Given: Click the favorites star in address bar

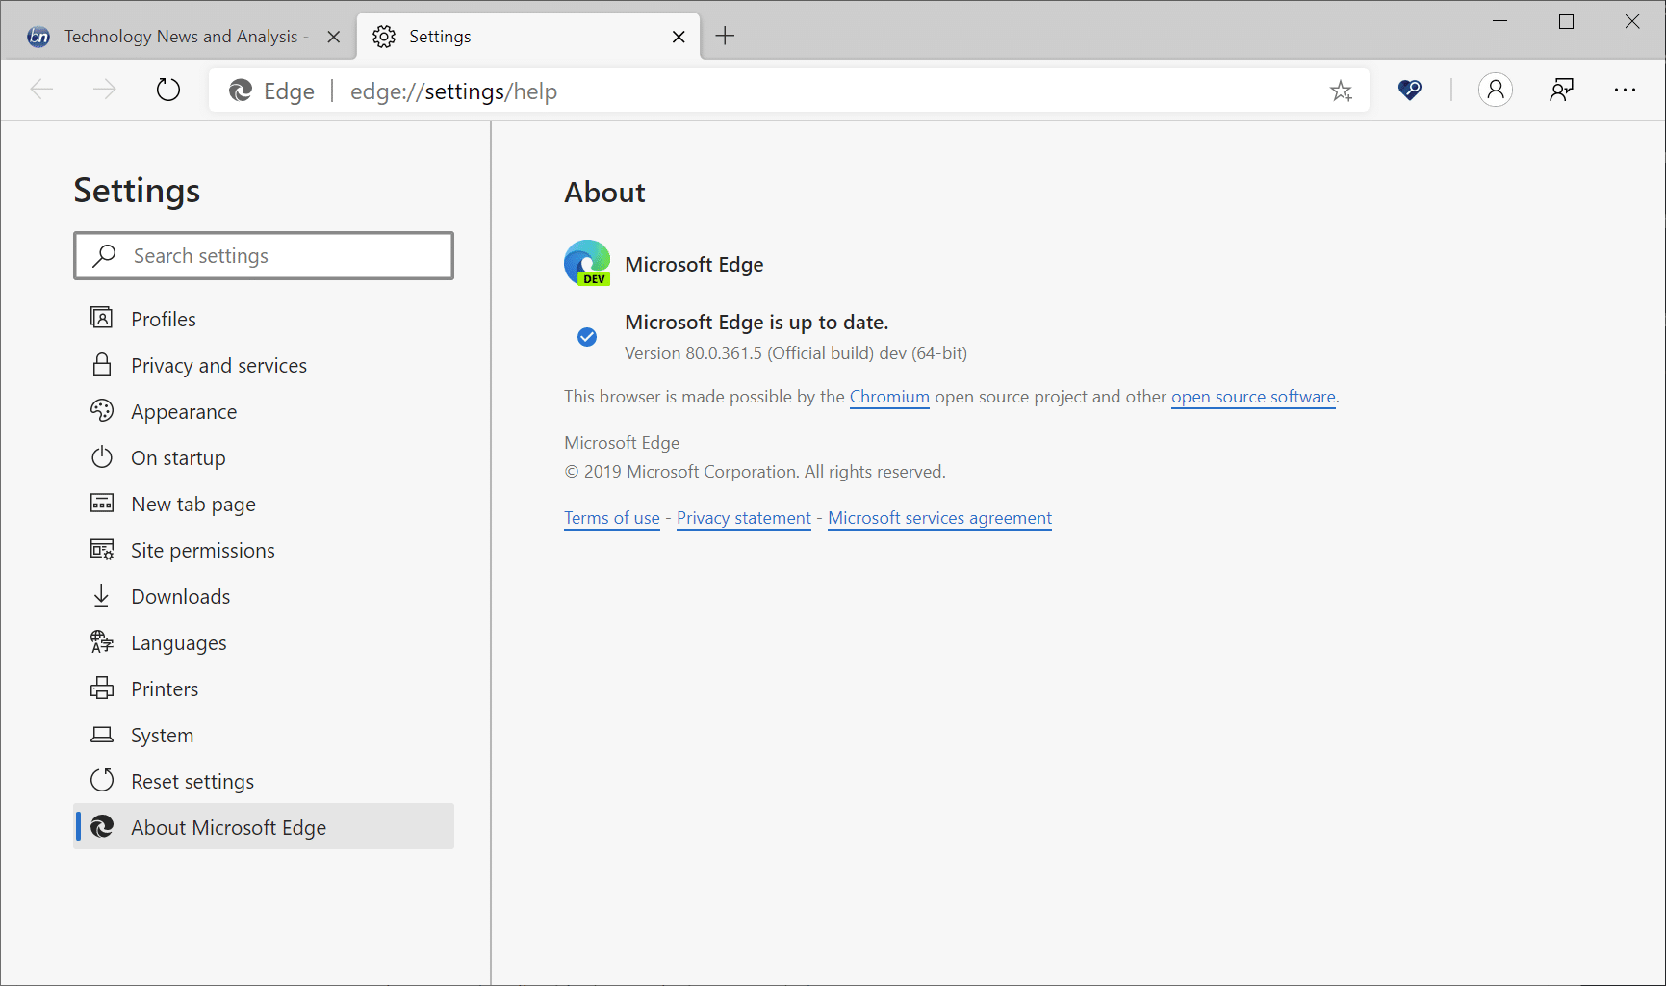Looking at the screenshot, I should pyautogui.click(x=1341, y=91).
